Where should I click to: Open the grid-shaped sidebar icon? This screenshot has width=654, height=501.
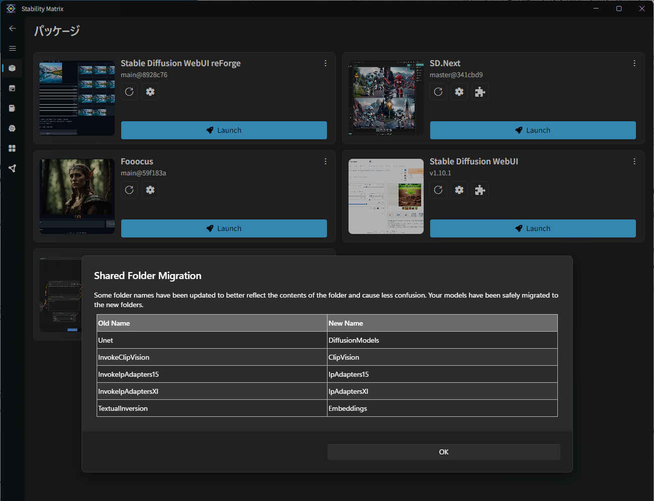pos(13,148)
